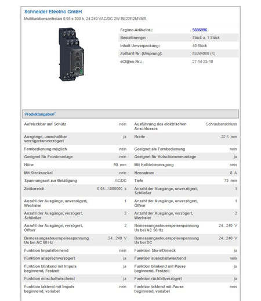The height and width of the screenshot is (301, 261).
Task: Click 'Anzahl der Ausgänge, verzögert, Wechsler' label
Action: tap(164, 216)
